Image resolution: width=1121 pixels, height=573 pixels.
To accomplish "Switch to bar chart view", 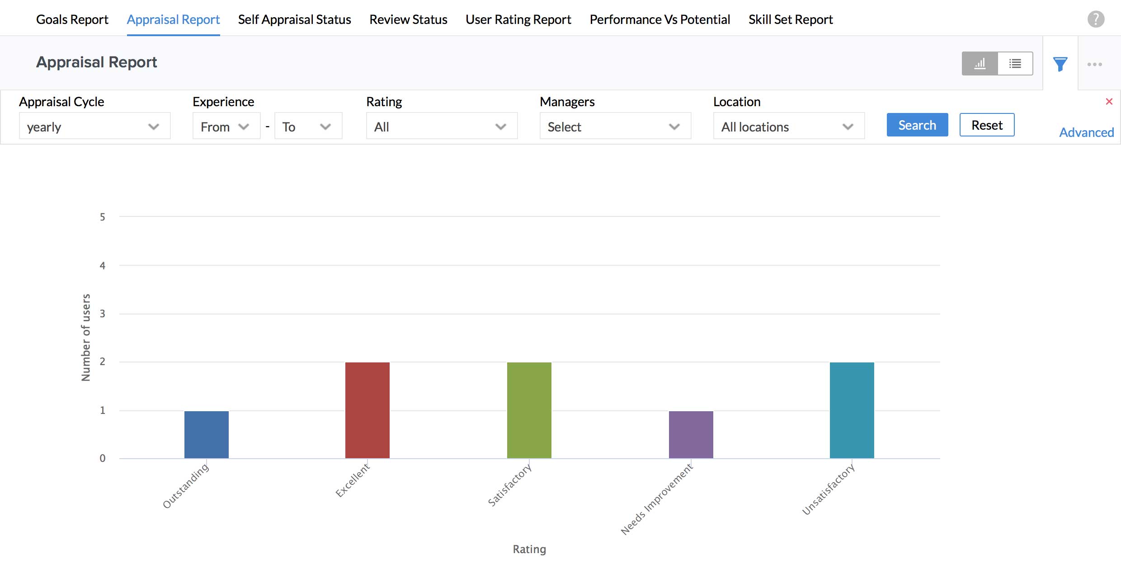I will [980, 64].
